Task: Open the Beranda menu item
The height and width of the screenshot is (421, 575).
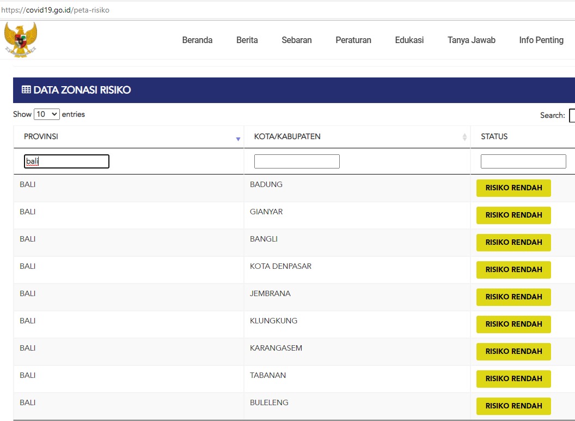Action: [197, 40]
